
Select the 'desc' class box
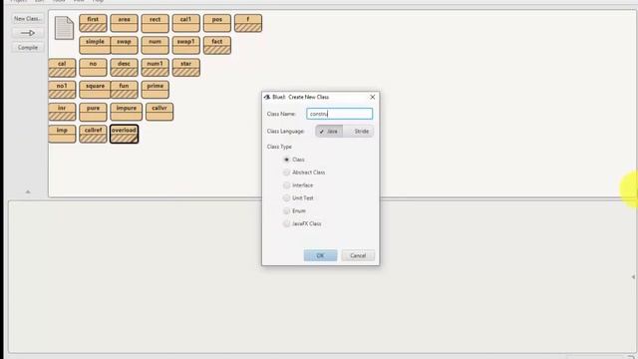click(x=124, y=68)
